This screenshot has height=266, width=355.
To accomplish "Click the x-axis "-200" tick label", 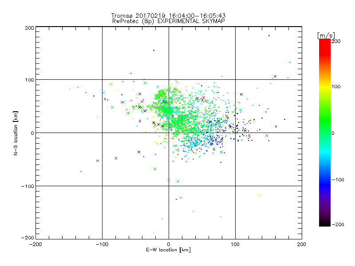I will (35, 244).
